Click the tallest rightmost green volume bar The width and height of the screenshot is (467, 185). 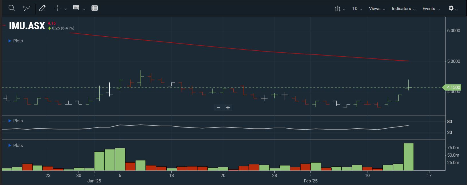tap(409, 157)
